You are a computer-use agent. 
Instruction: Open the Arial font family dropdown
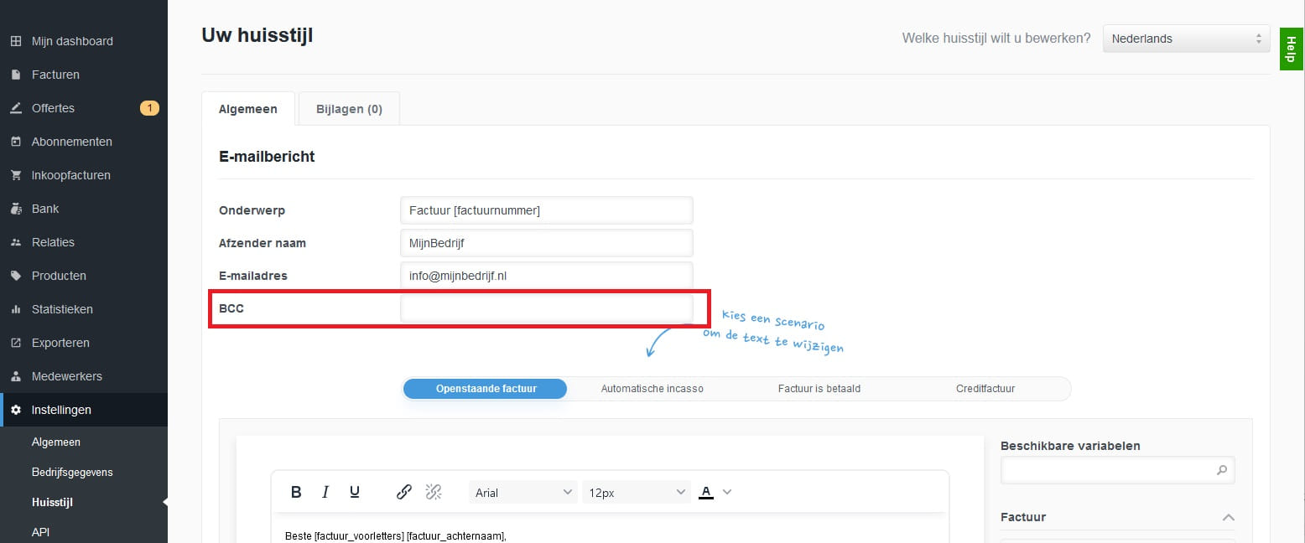[523, 493]
